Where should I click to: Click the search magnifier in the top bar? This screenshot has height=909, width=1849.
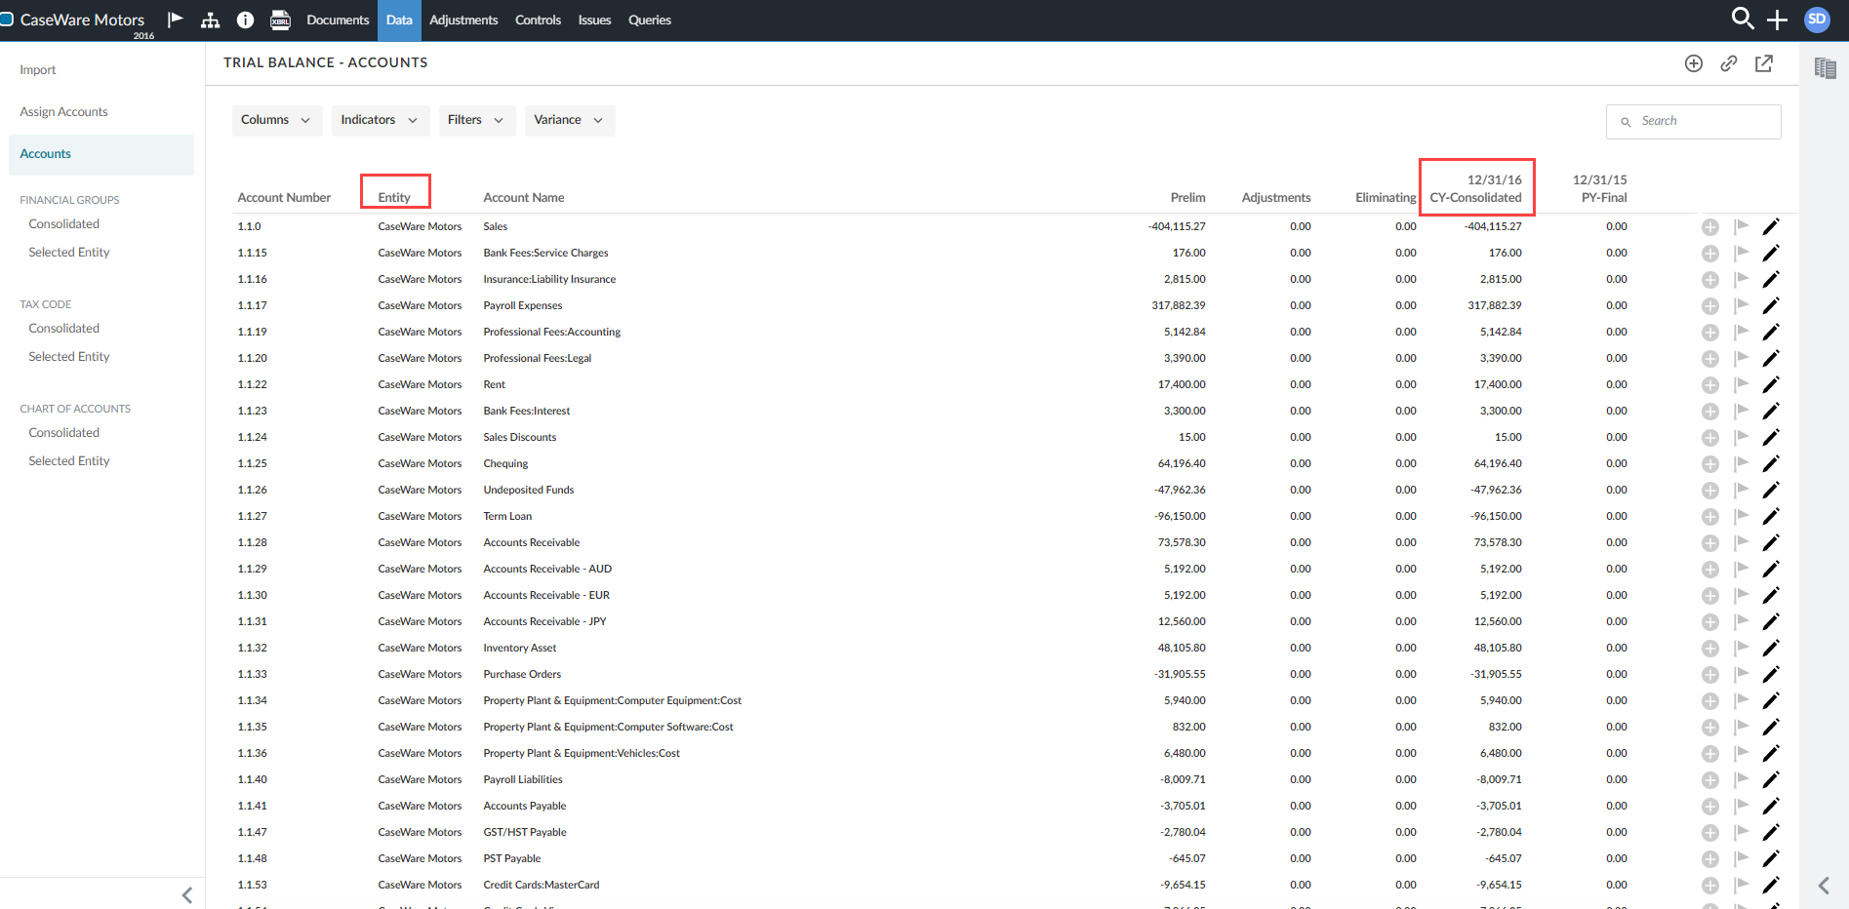(1743, 19)
